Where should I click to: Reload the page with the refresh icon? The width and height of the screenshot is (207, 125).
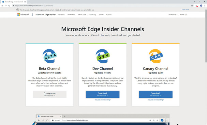click(9, 6)
